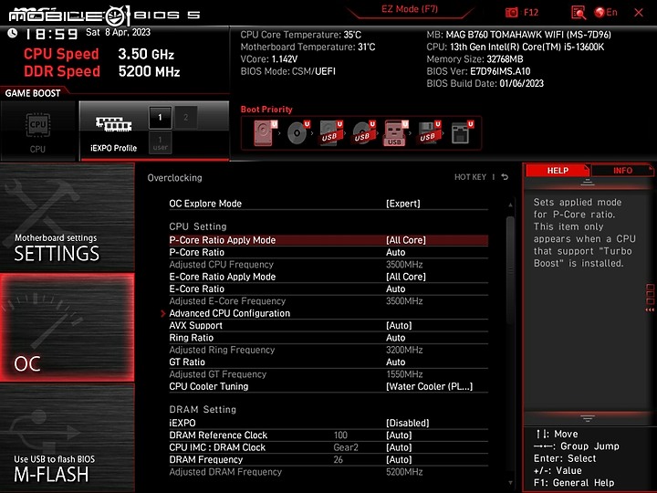Select the USB key boot device icon
Viewport: 657px width, 493px height.
(395, 133)
